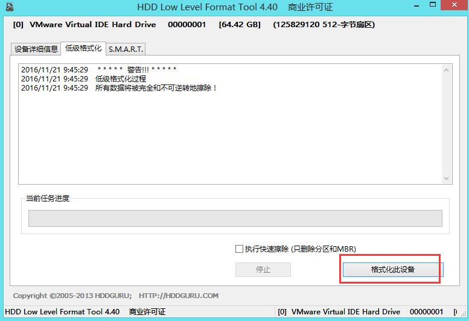Enable 执行快速擦除 checkbox
Screen dimensions: 469x321
pos(239,249)
